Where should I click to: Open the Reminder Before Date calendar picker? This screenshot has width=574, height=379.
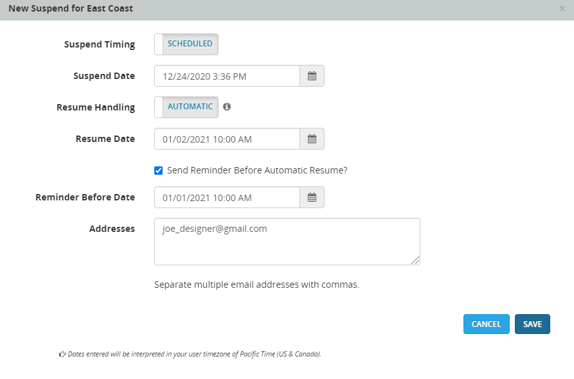312,197
